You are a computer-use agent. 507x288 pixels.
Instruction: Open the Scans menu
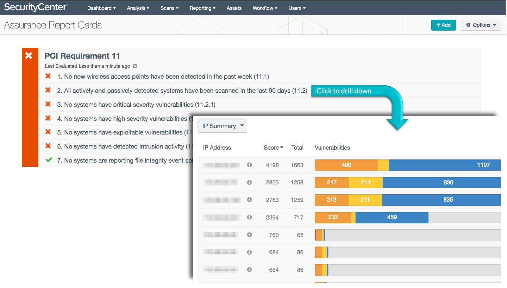[169, 8]
